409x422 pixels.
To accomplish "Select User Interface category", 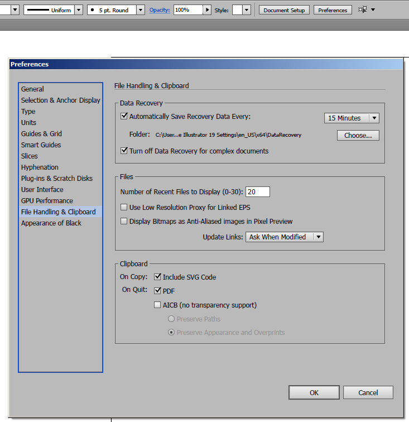I will coord(60,189).
